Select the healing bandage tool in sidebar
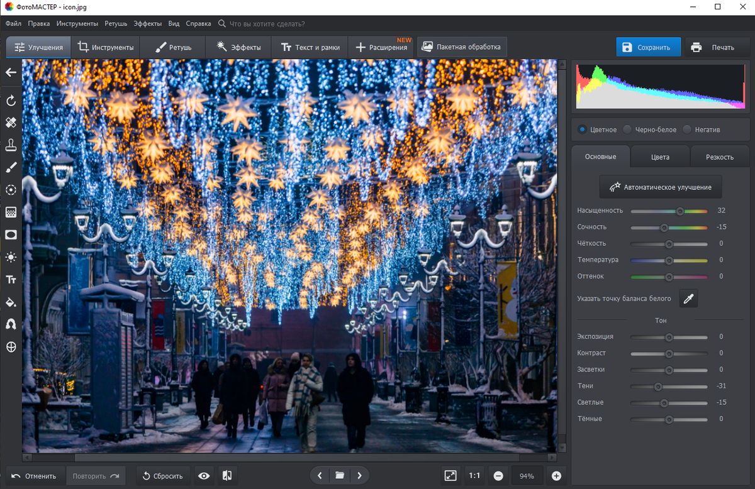The image size is (755, 489). (x=11, y=123)
